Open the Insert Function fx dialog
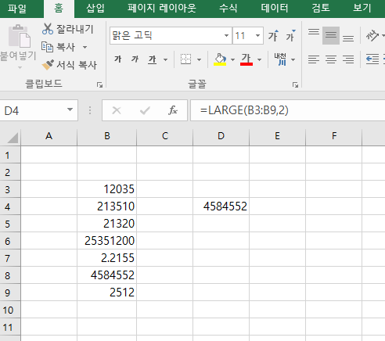The width and height of the screenshot is (385, 341). 173,110
